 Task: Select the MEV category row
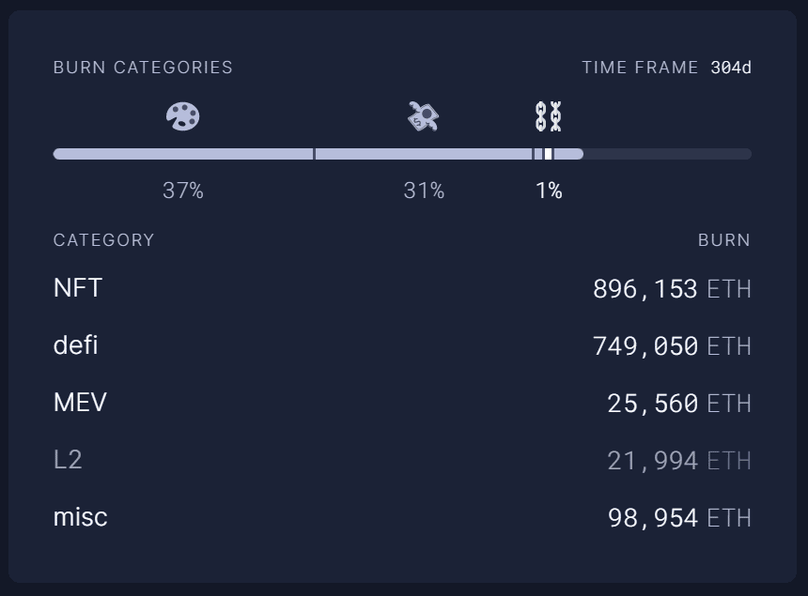402,403
